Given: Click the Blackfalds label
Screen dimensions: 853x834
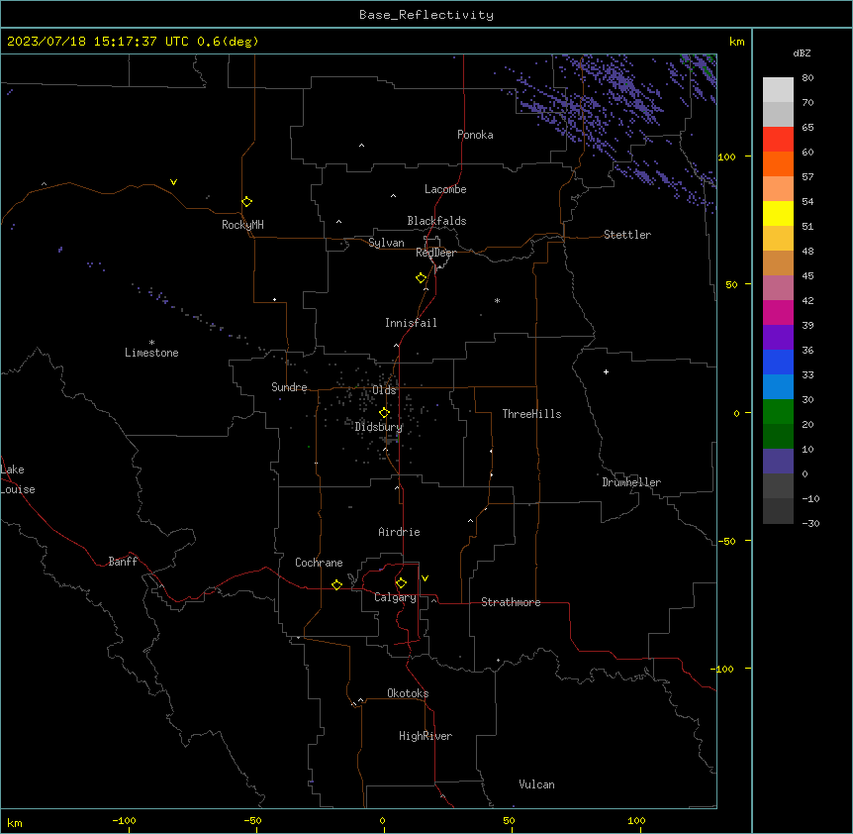Looking at the screenshot, I should tap(436, 221).
